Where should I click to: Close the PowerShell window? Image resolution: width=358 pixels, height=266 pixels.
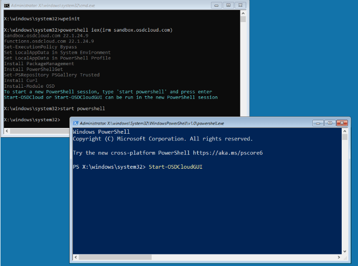point(342,123)
